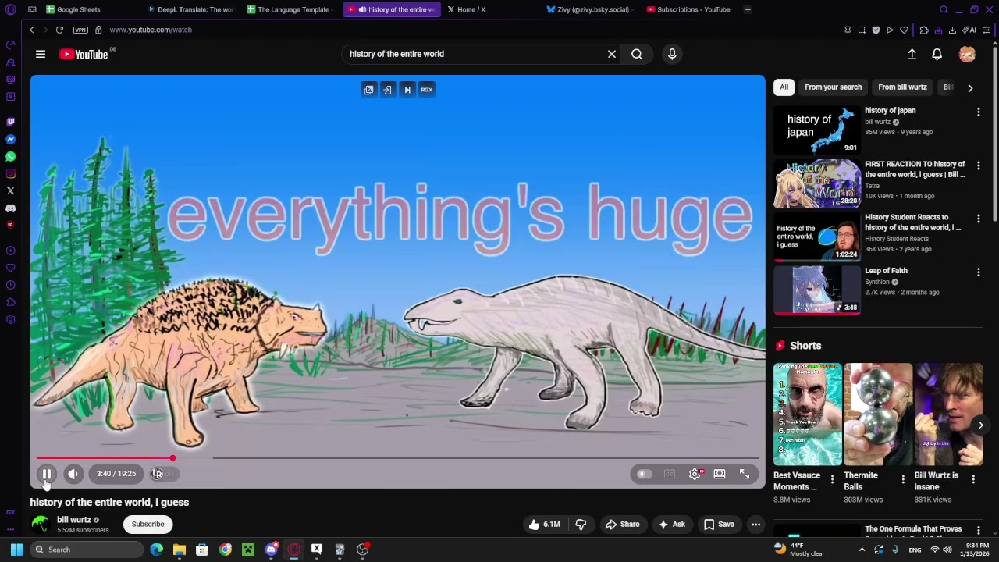Open the player settings gear
999x562 pixels.
695,474
